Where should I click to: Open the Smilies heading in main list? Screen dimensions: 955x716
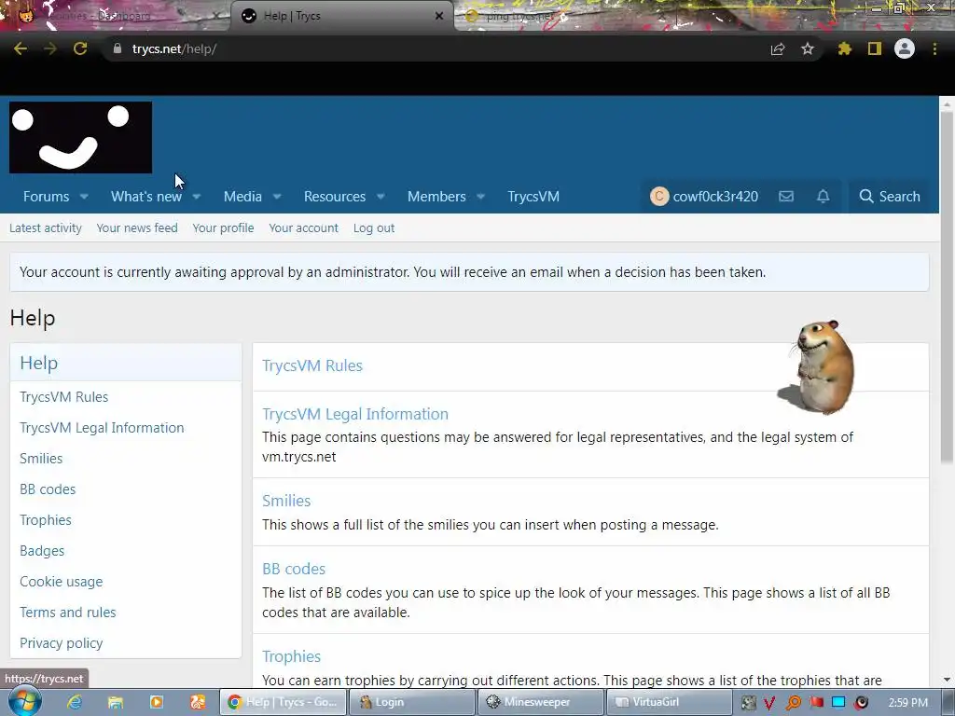[286, 501]
